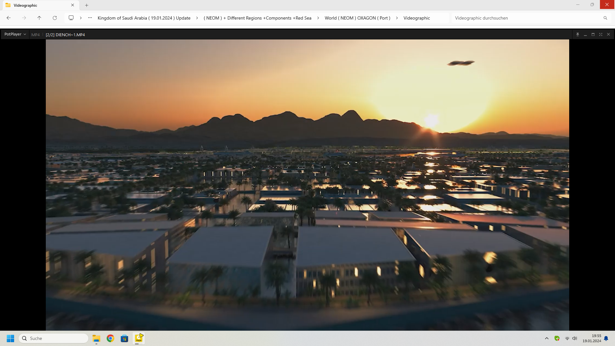615x346 pixels.
Task: Click the playlist title [2/2] DIENCH~1.MP4
Action: pyautogui.click(x=65, y=35)
